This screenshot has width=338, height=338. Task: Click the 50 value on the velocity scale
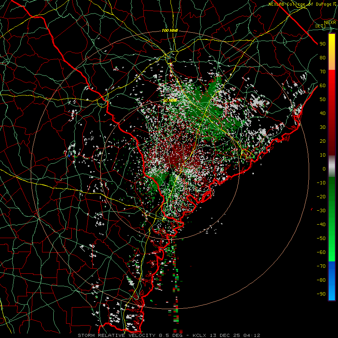pos(323,100)
